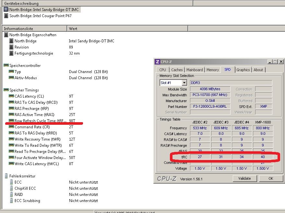The width and height of the screenshot is (285, 213).
Task: Select the North Bridge: Intel Sandy Bridge-DT IMC entry
Action: click(x=44, y=10)
